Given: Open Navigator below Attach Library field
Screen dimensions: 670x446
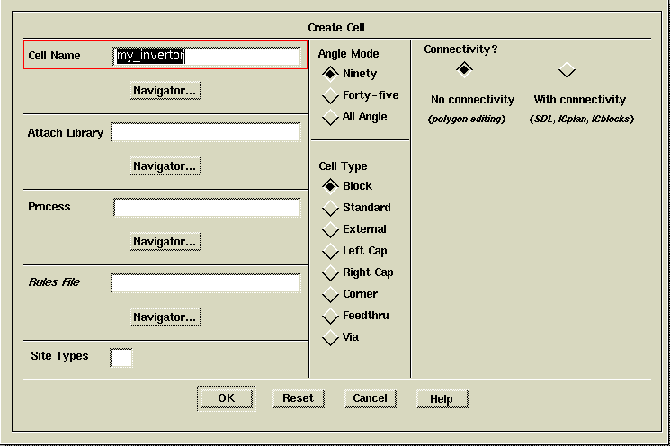Looking at the screenshot, I should click(x=164, y=166).
